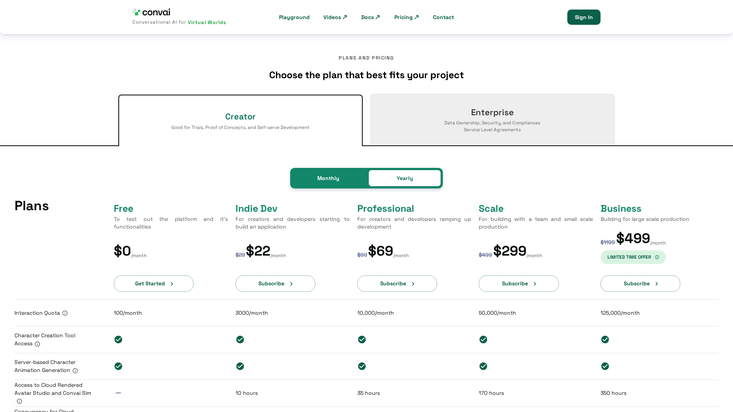The image size is (733, 412).
Task: Select the Creator plan tab
Action: pos(241,120)
